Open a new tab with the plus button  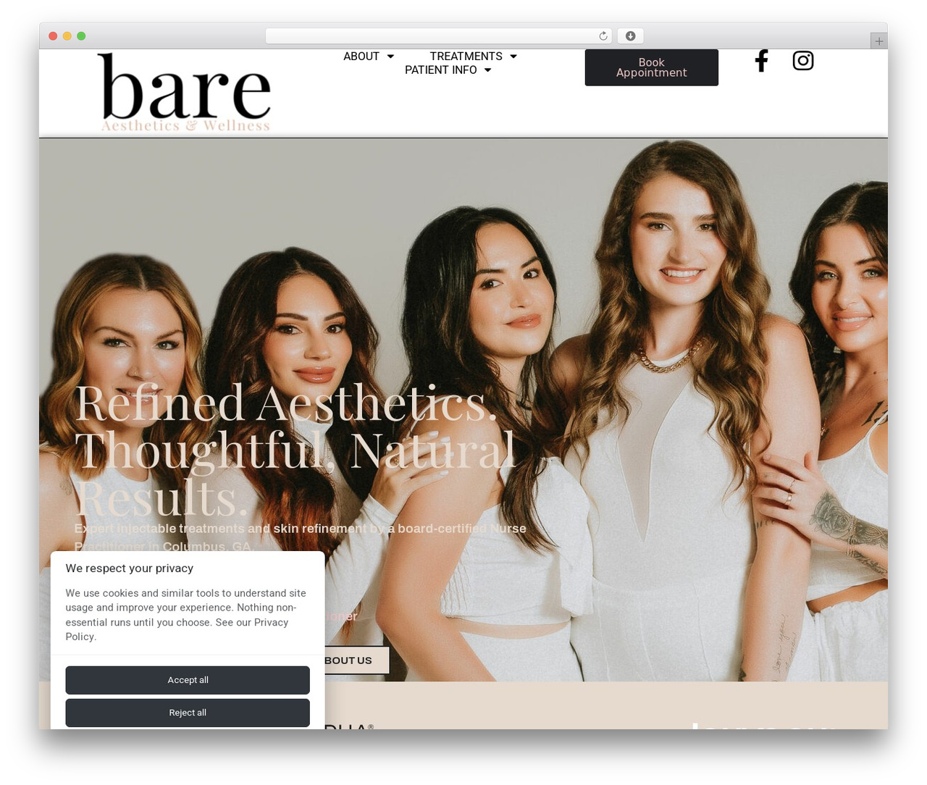click(x=879, y=41)
